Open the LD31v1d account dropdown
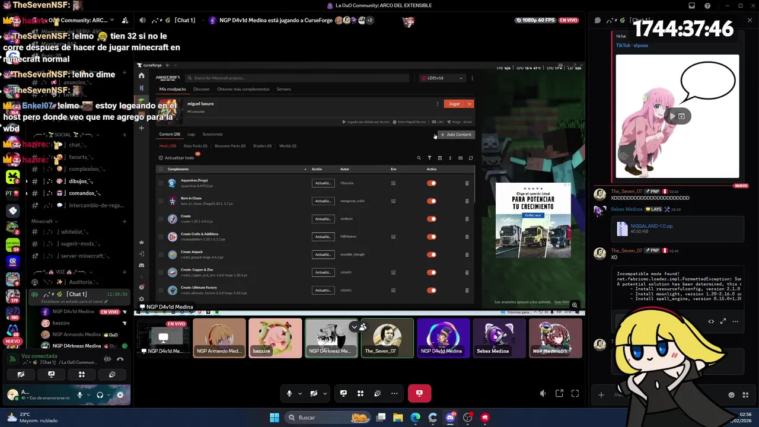Screen dimensions: 759x427 click(x=442, y=78)
